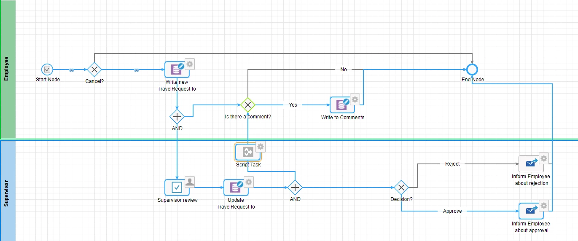Click the Cancel? text label

pos(94,81)
